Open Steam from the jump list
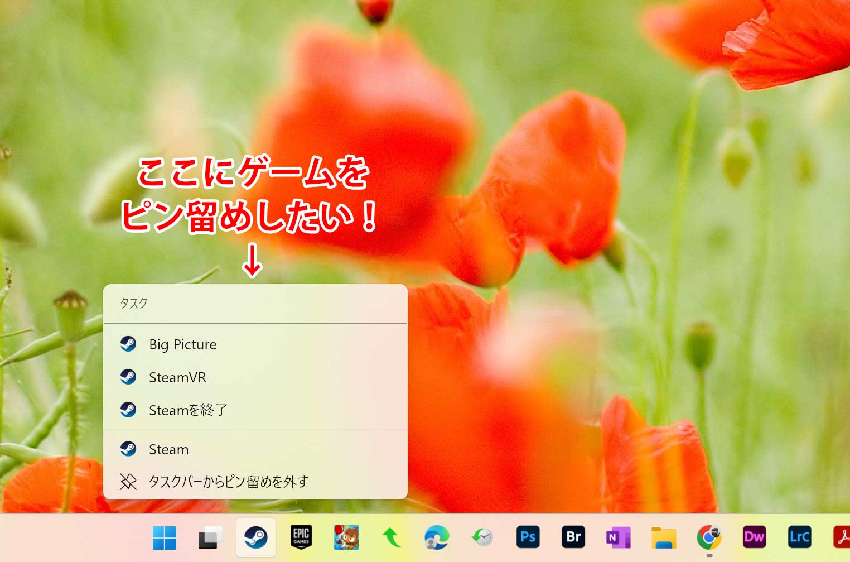The image size is (850, 562). tap(168, 449)
